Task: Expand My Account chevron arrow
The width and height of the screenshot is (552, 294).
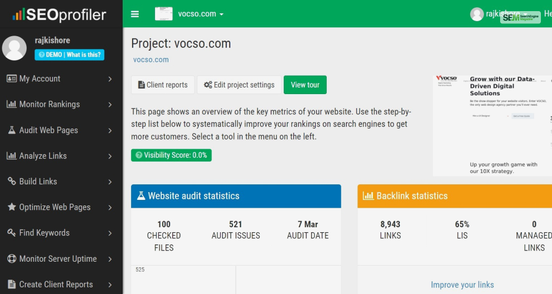Action: [110, 79]
